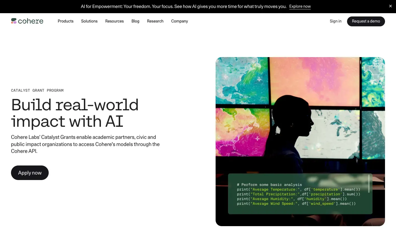Open the Resources menu
Screen dimensions: 396x247
(114, 21)
